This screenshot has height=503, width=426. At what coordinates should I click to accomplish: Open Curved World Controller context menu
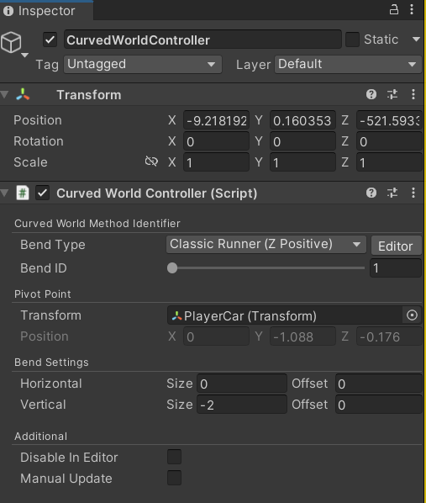pos(413,193)
